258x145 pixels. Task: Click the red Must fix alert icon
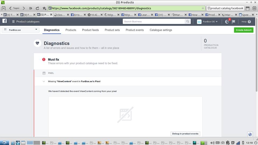[44, 59]
